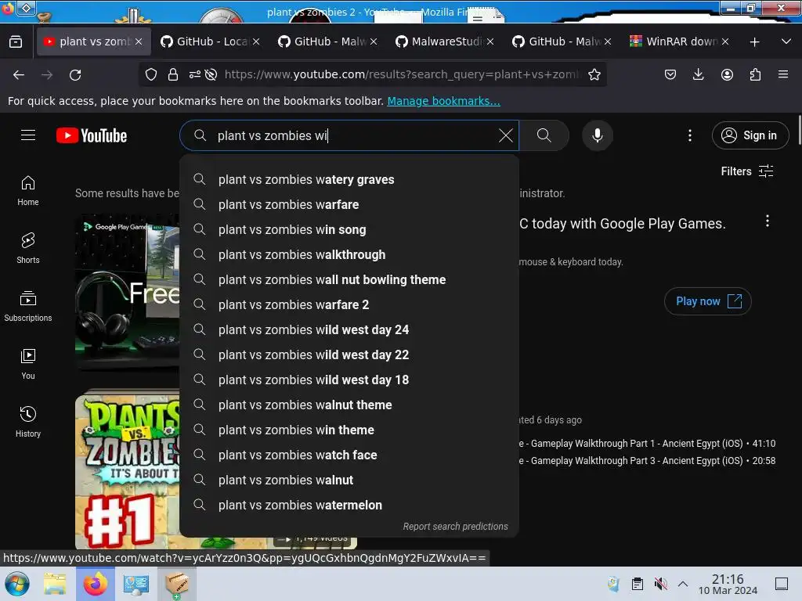Click Manage bookmarks link
802x601 pixels.
point(443,101)
